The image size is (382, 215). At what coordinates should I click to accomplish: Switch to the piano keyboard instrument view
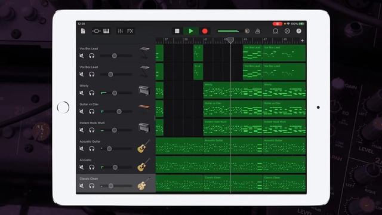click(106, 31)
